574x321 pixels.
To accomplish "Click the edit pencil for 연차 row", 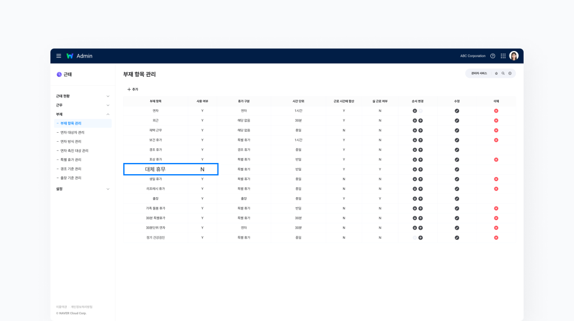I will tap(457, 111).
